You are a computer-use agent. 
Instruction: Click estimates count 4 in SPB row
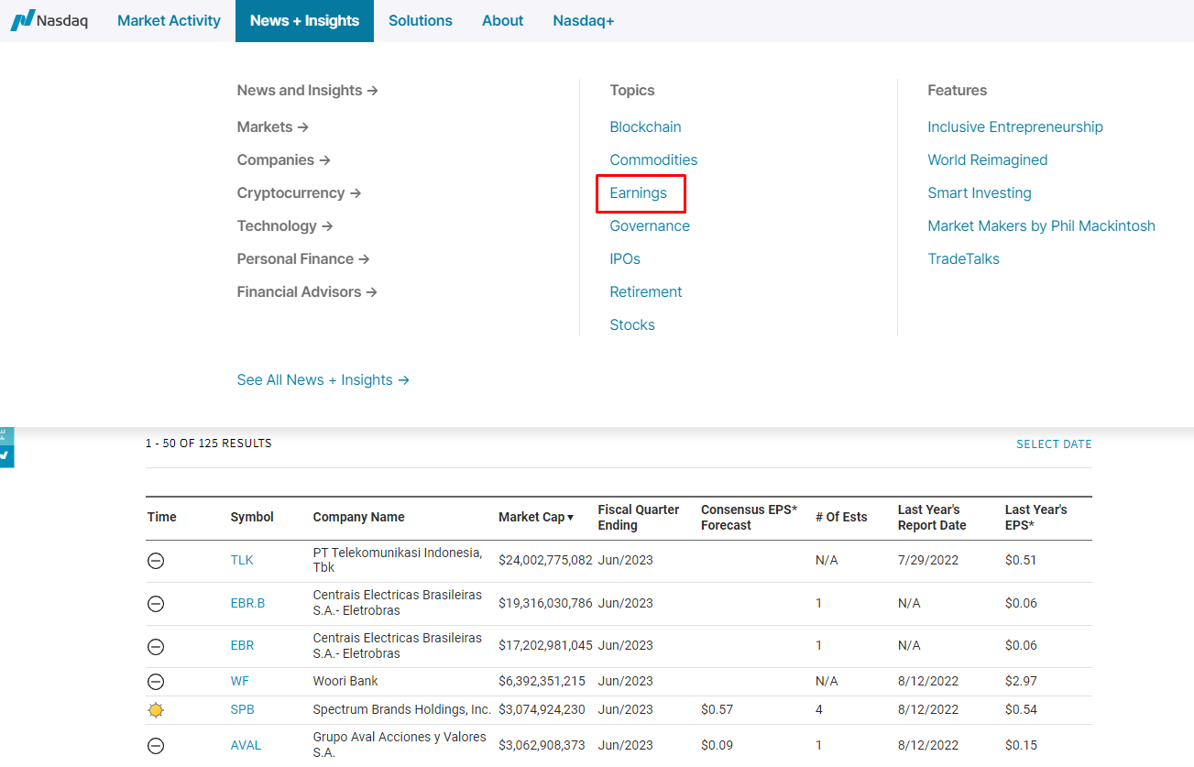[819, 709]
